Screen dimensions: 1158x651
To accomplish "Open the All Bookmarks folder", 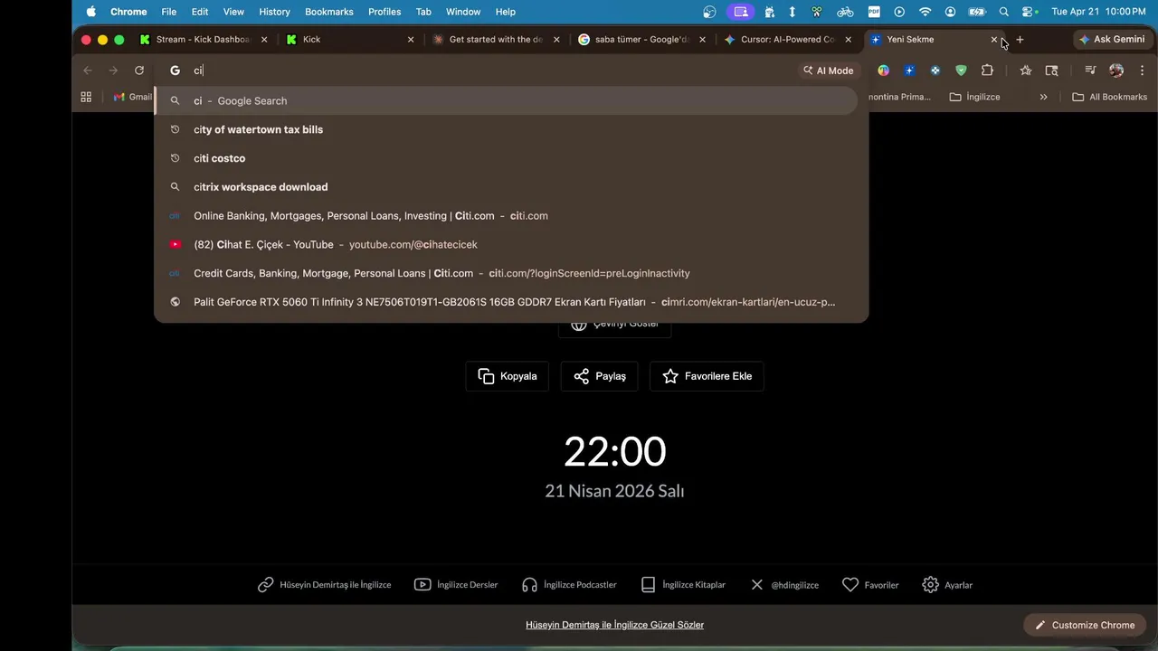I will (1109, 97).
